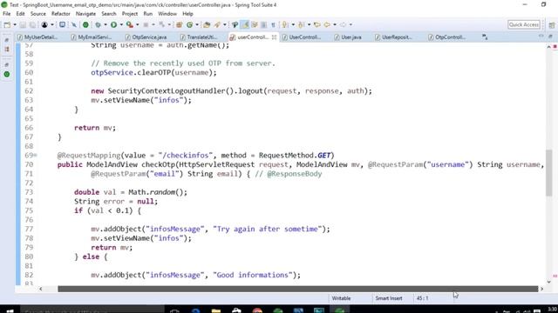Image resolution: width=558 pixels, height=313 pixels.
Task: Click the Back navigation arrow icon
Action: tap(327, 24)
